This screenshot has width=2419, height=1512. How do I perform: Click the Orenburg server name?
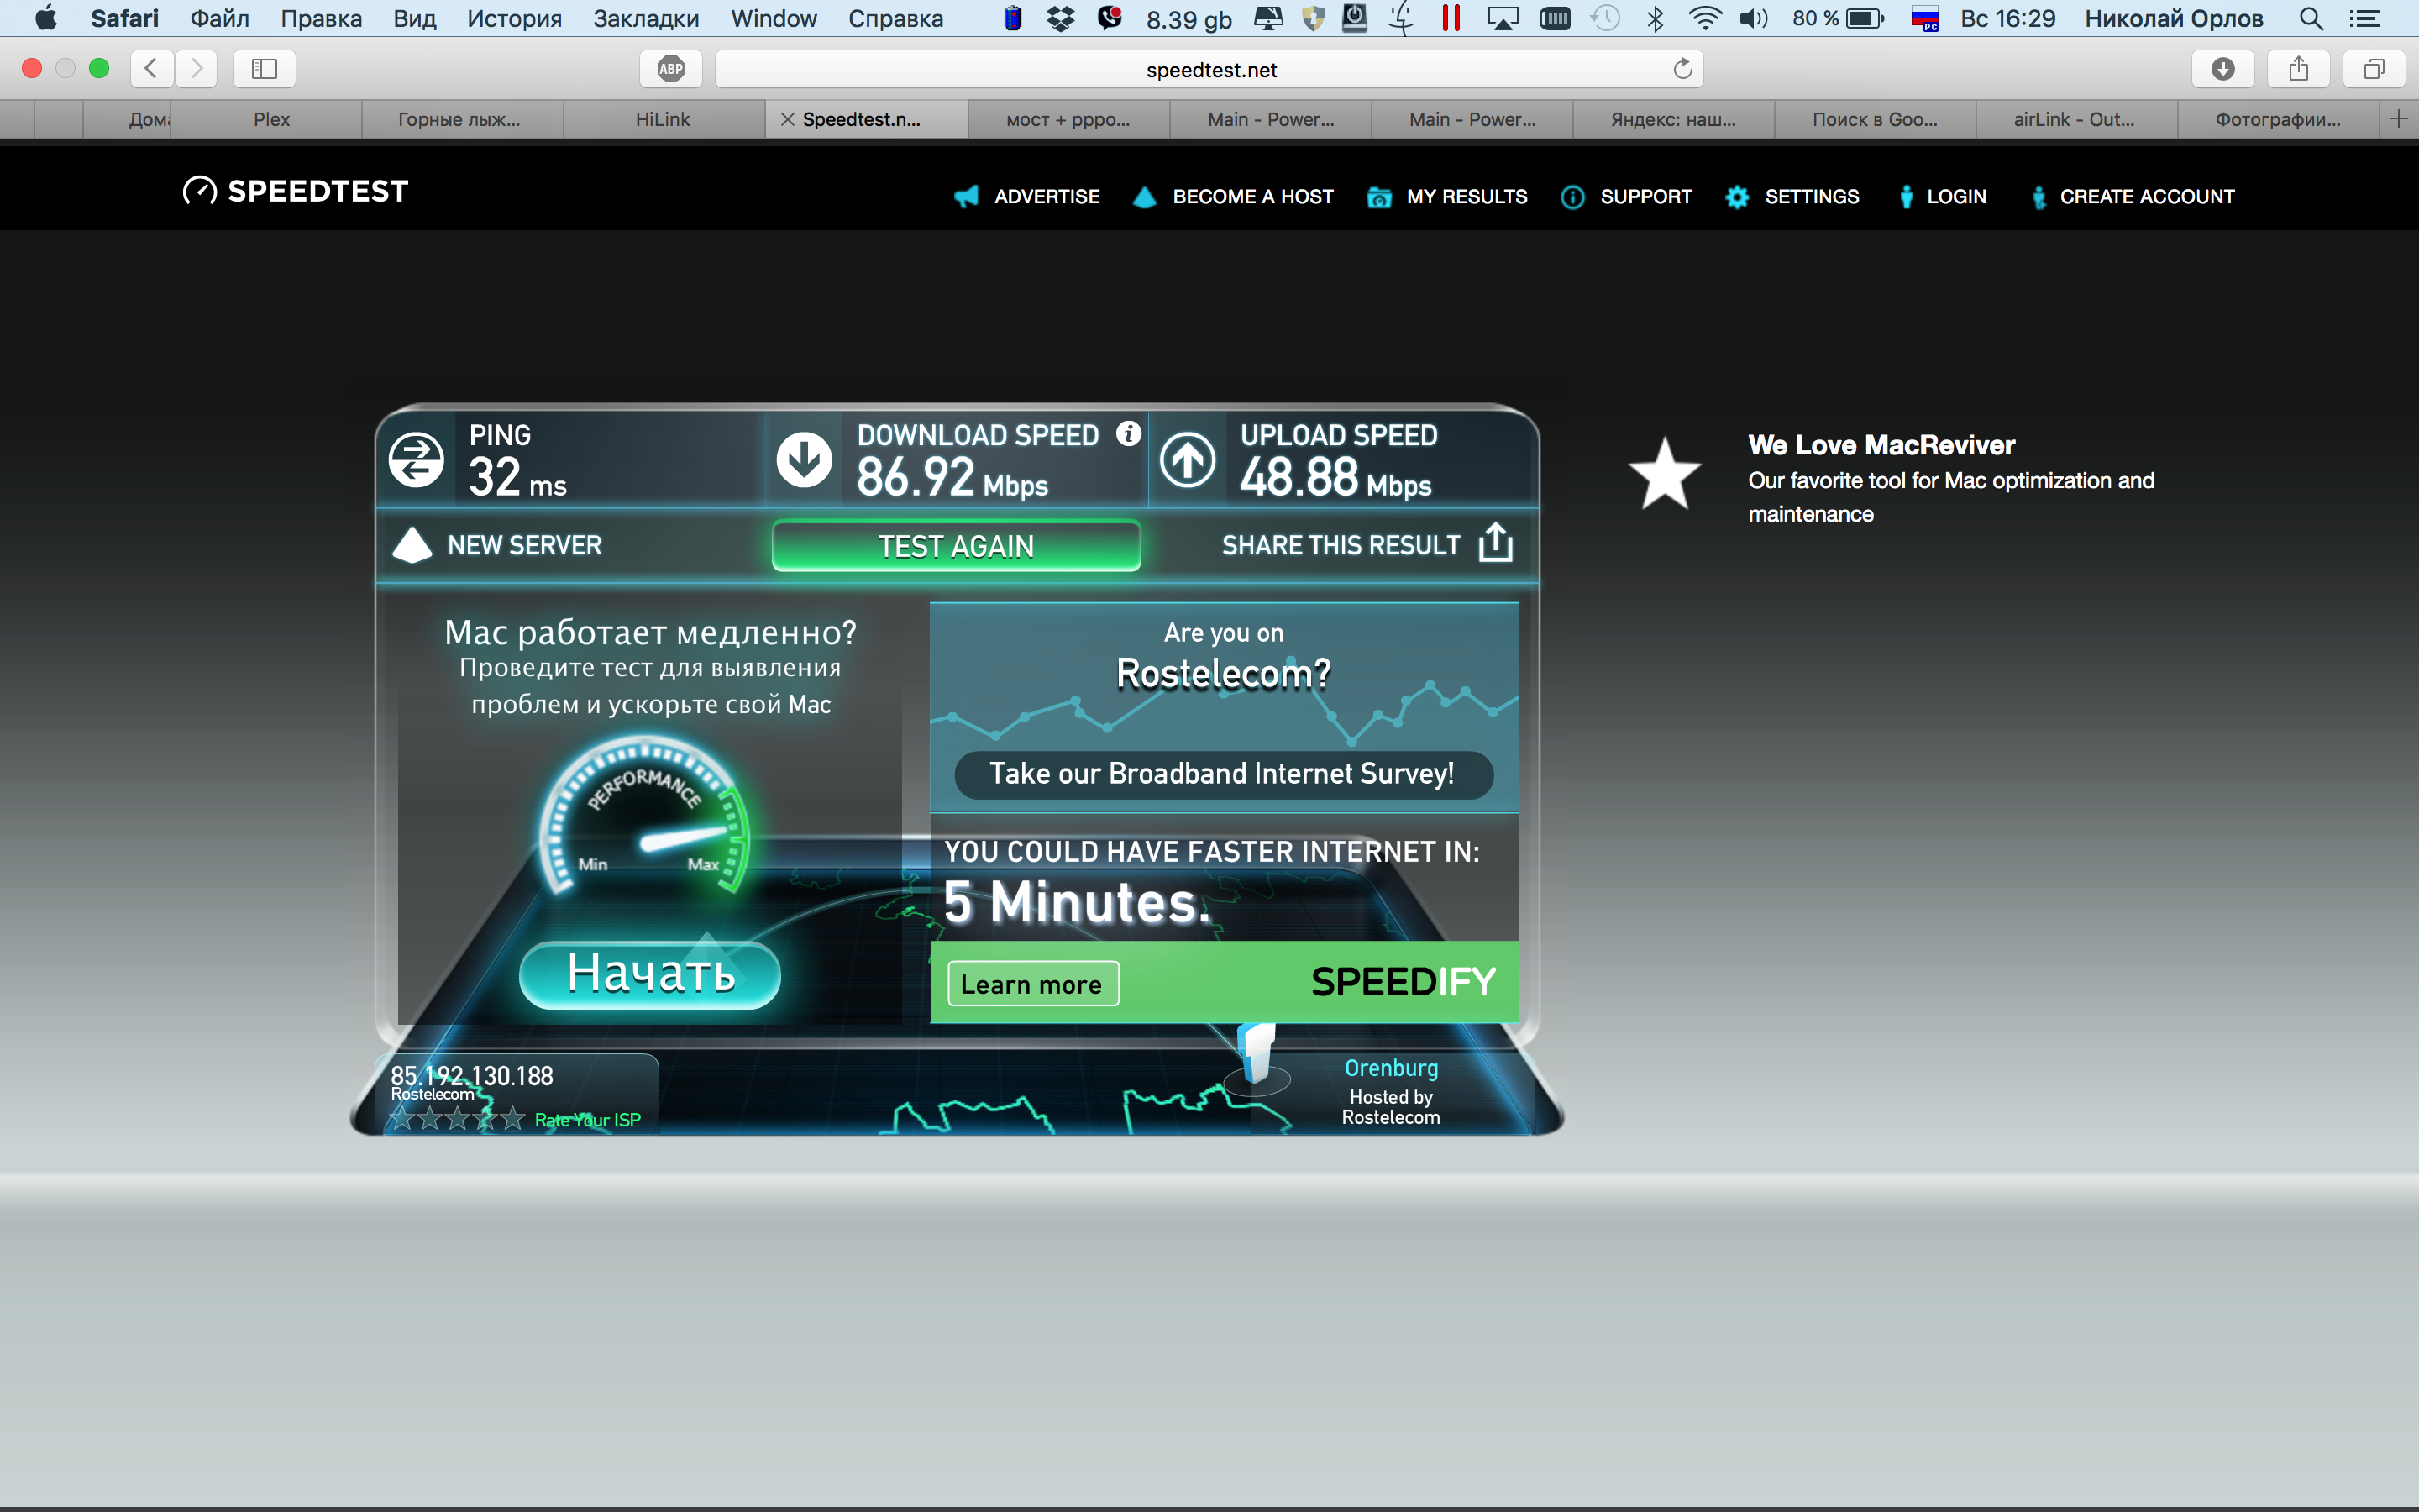click(1390, 1068)
